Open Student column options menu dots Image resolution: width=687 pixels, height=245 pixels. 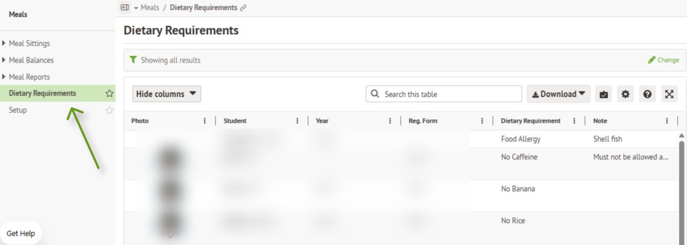(x=298, y=121)
